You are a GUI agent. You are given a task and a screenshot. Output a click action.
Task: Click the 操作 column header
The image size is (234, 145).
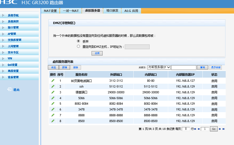(53, 75)
